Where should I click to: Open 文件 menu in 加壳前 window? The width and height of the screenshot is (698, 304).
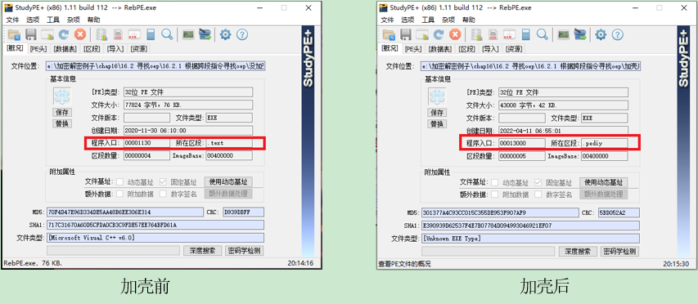12,20
